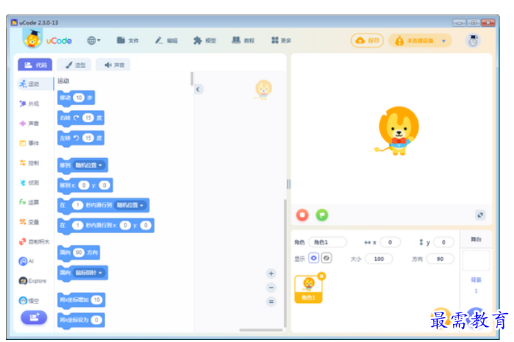Hide sprite with crossed eye toggle

(326, 258)
